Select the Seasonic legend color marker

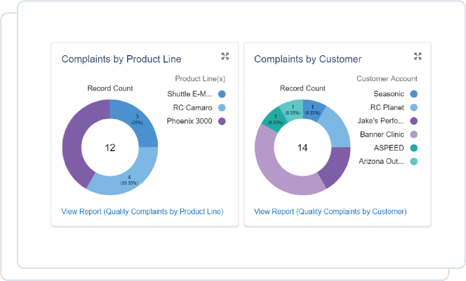pyautogui.click(x=414, y=94)
